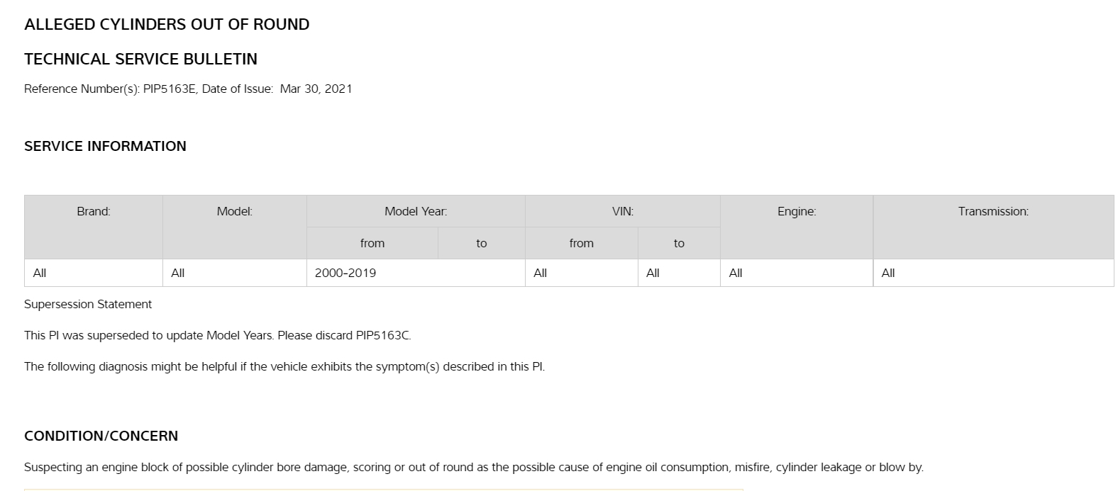Select the Transmission column header
This screenshot has width=1118, height=491.
point(993,211)
